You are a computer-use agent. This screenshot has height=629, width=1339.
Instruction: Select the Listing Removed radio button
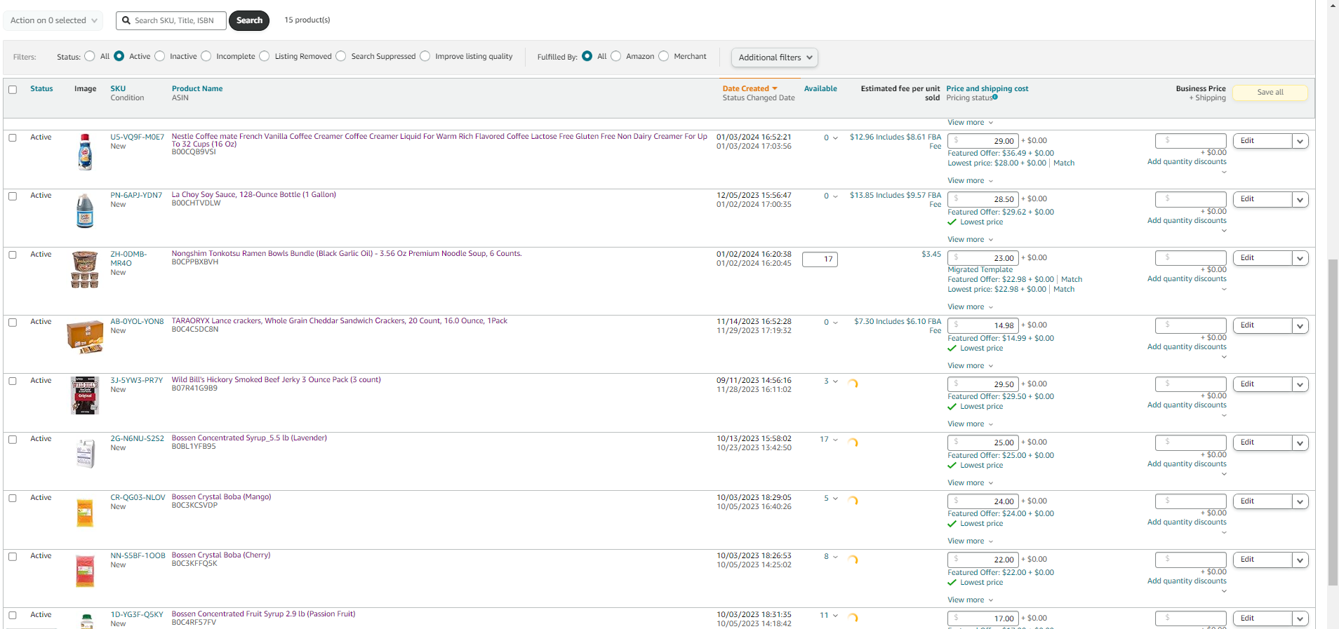(x=265, y=56)
